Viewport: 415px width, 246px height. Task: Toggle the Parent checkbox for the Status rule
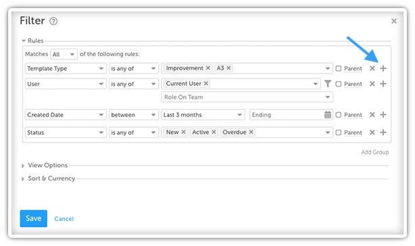click(338, 132)
